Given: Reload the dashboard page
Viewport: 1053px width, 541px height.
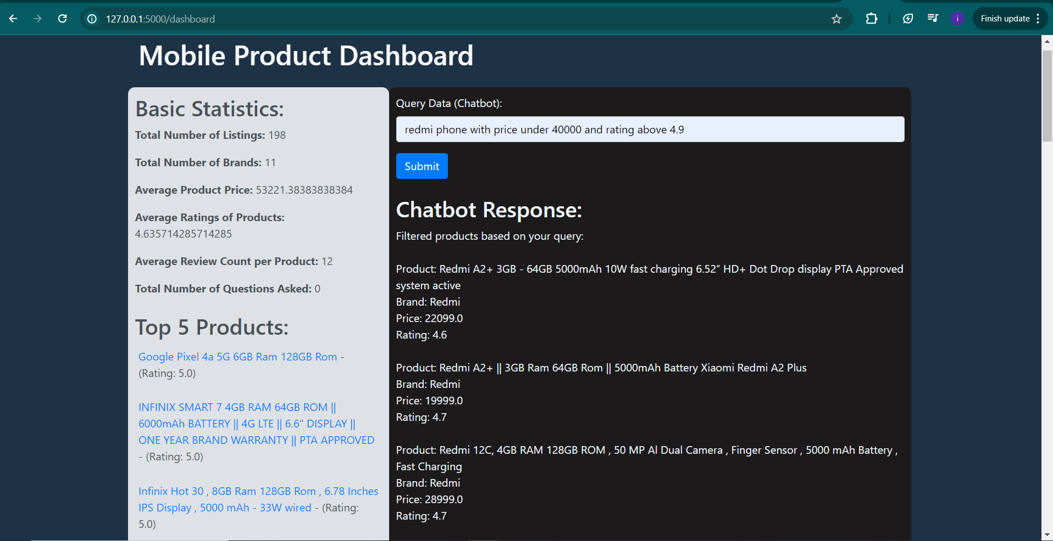Looking at the screenshot, I should coord(62,18).
